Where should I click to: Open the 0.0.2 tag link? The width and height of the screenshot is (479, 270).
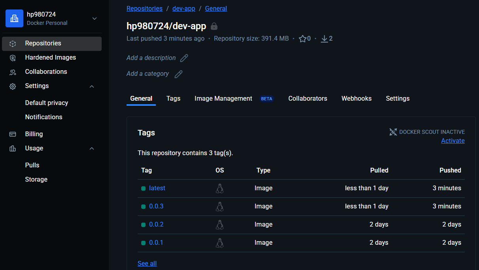click(x=156, y=225)
